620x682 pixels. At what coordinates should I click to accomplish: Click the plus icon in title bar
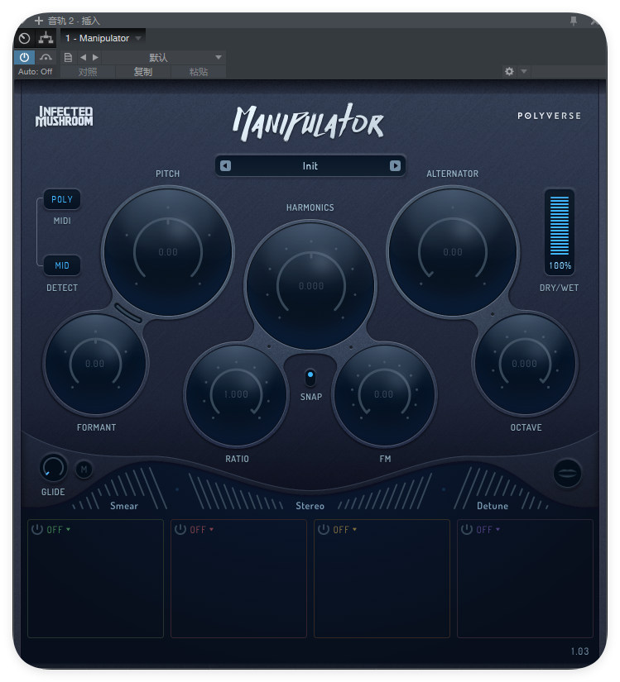tap(38, 21)
